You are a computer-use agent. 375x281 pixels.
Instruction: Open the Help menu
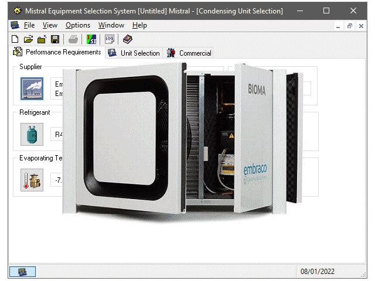tap(139, 25)
